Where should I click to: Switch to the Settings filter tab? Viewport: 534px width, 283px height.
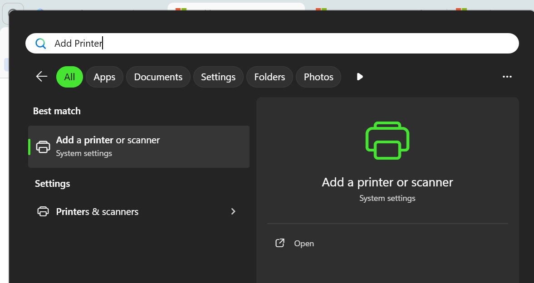(x=218, y=77)
